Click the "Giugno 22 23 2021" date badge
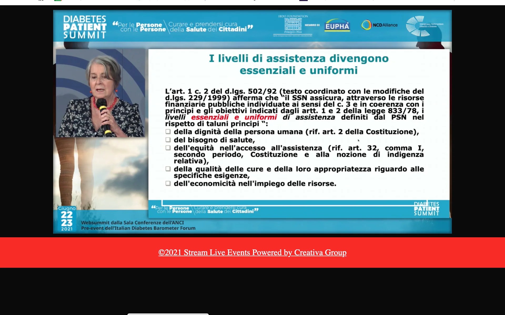This screenshot has width=505, height=315. [x=67, y=218]
